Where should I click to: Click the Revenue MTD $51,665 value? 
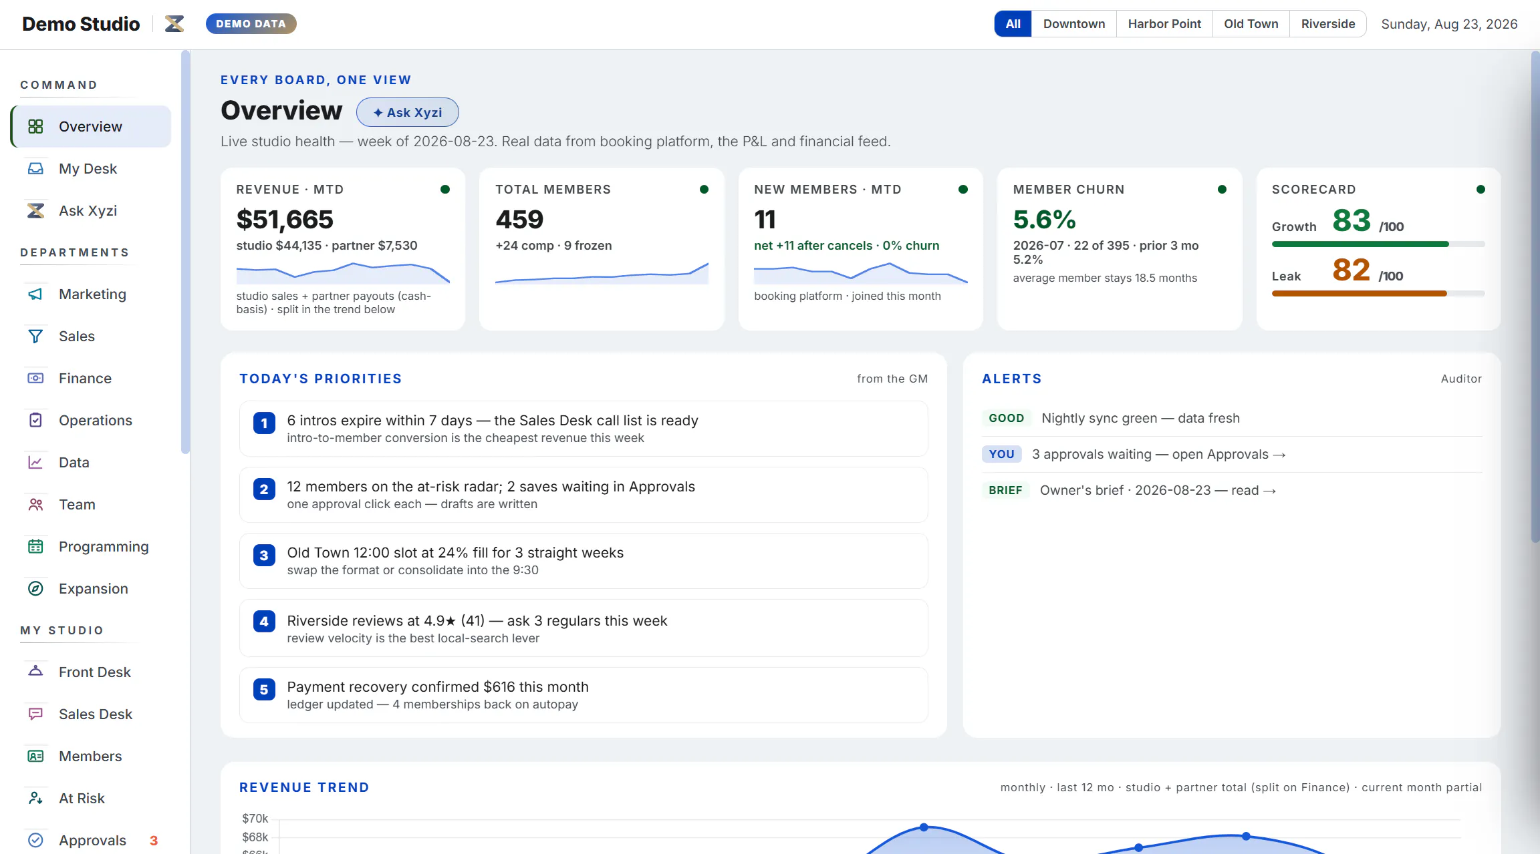(x=285, y=219)
